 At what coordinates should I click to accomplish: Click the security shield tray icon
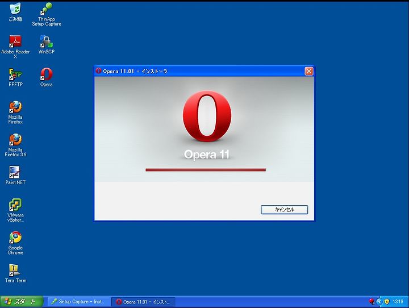pos(387,302)
